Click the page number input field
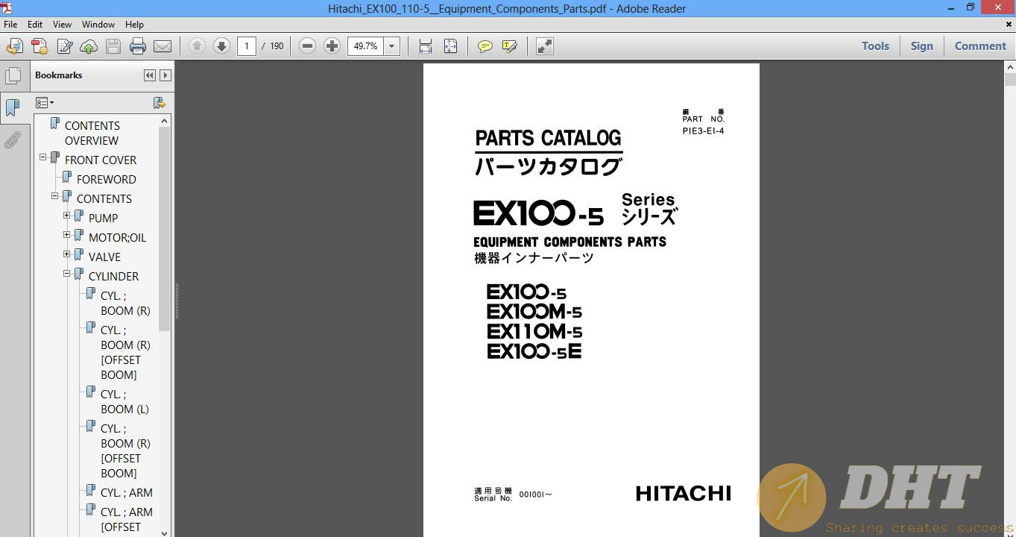The width and height of the screenshot is (1016, 537). tap(247, 46)
